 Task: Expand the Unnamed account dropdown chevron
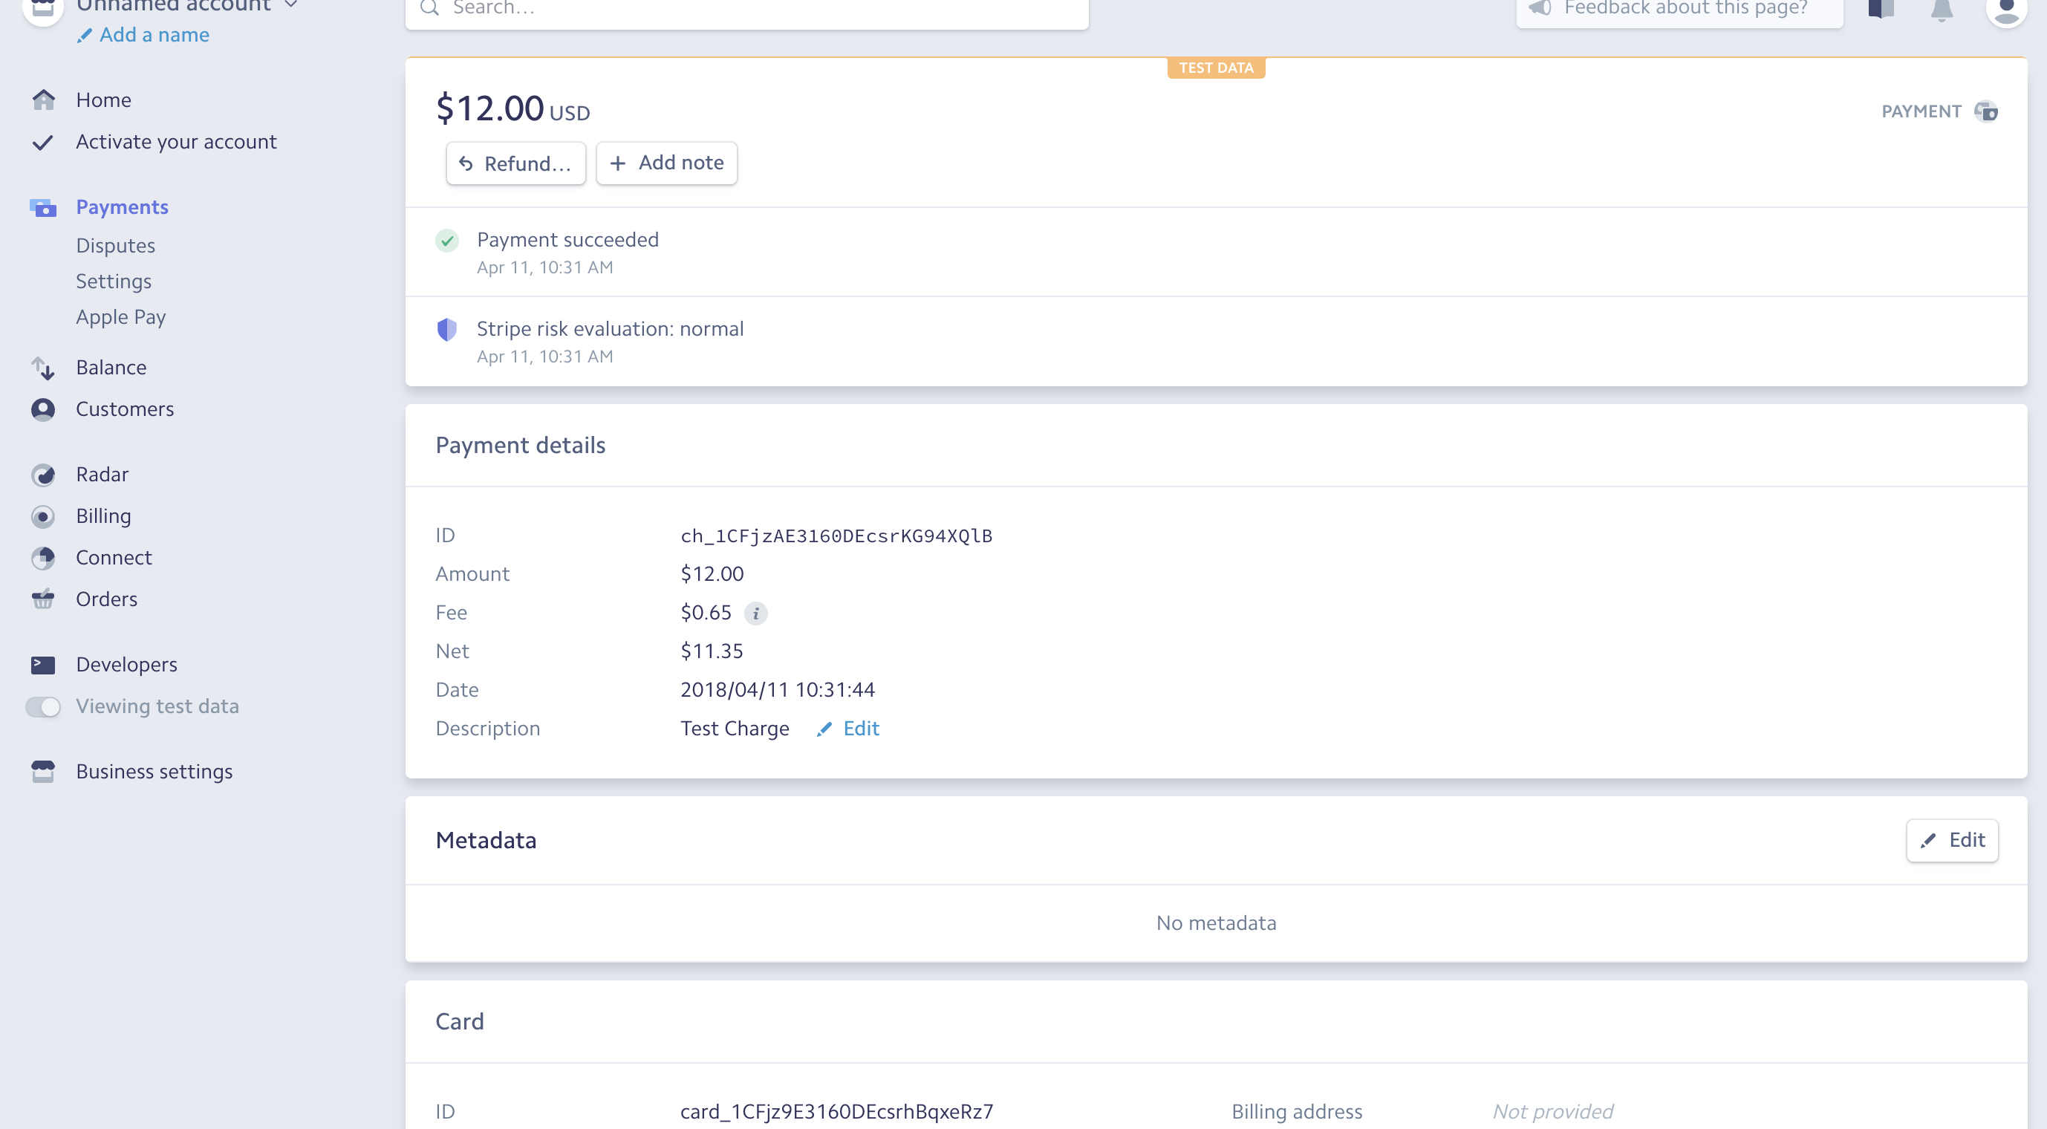pyautogui.click(x=291, y=5)
